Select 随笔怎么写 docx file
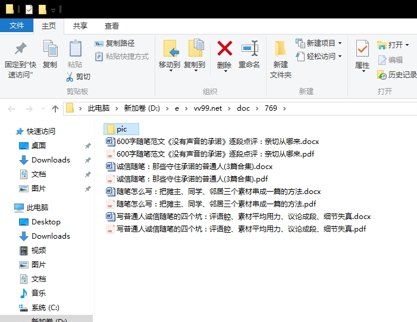Image resolution: width=417 pixels, height=322 pixels. tap(214, 191)
